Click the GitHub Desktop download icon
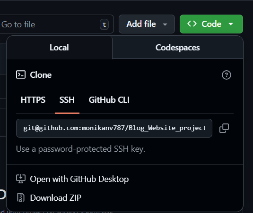253x213 pixels. (21, 179)
